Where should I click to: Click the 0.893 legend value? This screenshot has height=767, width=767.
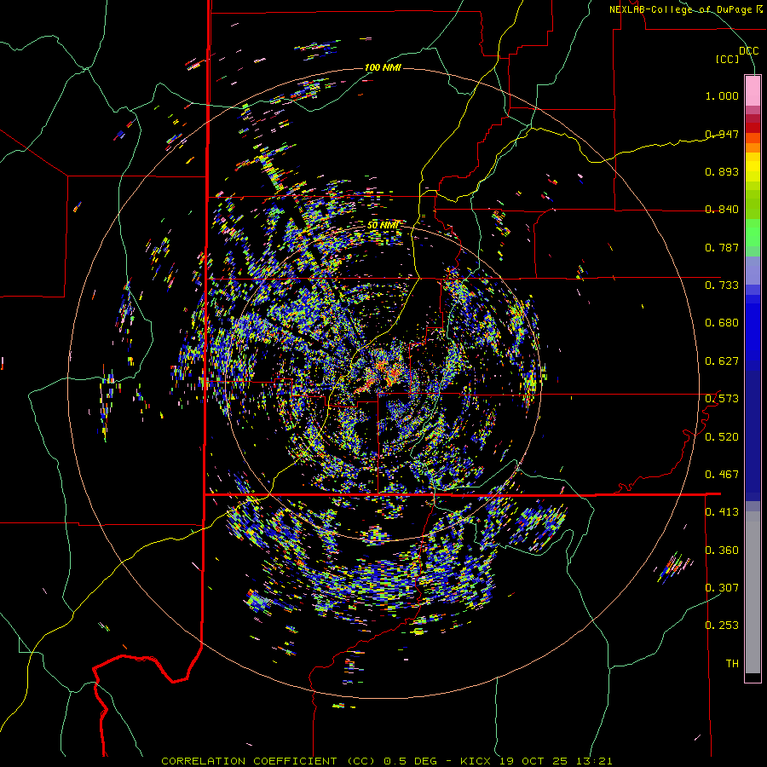[x=722, y=171]
